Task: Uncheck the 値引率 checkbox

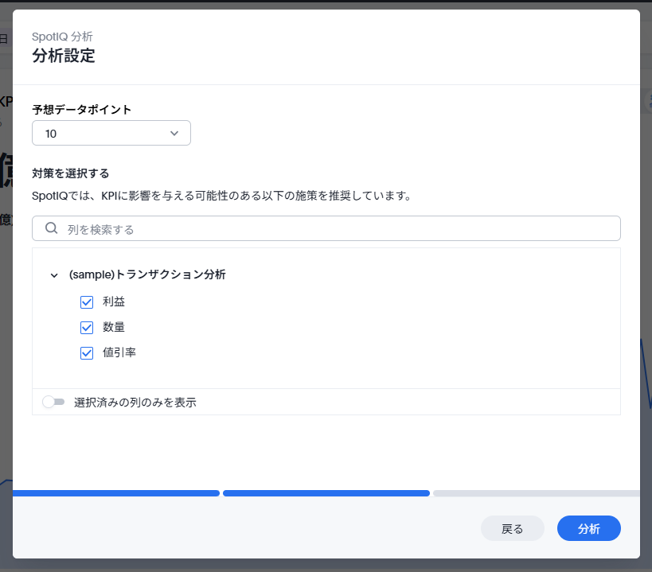Action: (88, 353)
